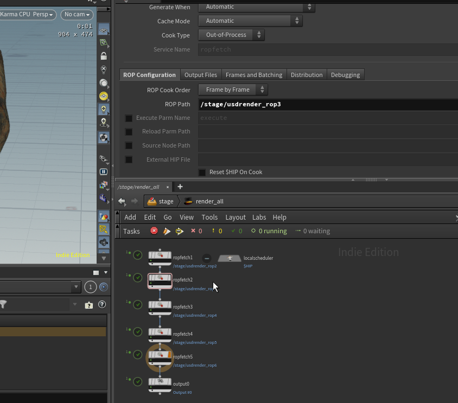The image size is (458, 403).
Task: Click the green check status badge beside ropfetch3
Action: (x=138, y=305)
